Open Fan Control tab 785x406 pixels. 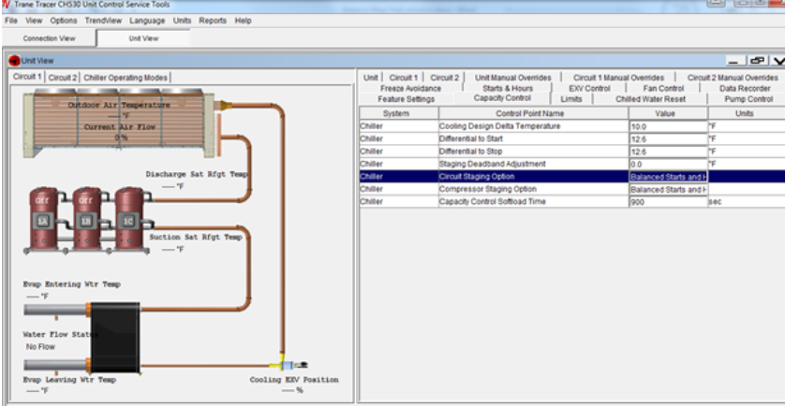[x=664, y=89]
